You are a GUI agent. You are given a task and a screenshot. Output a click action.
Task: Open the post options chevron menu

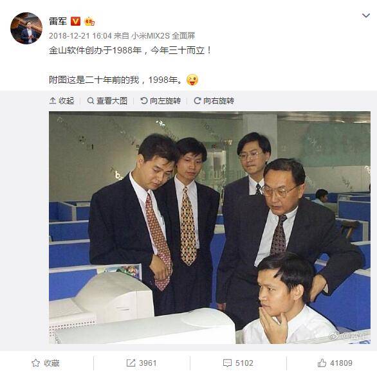click(365, 16)
